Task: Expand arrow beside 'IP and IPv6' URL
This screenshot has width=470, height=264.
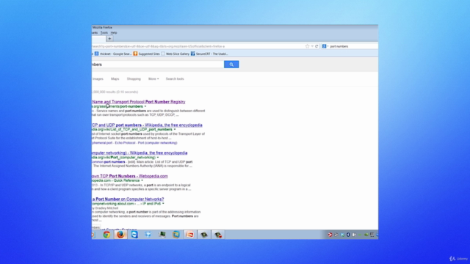Action: 163,204
